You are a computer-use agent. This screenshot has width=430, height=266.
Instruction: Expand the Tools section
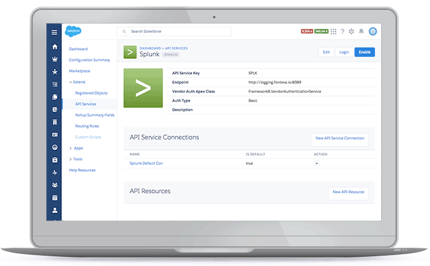tap(71, 159)
